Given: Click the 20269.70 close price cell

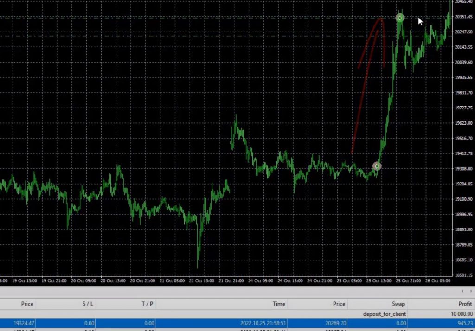Looking at the screenshot, I should [x=333, y=323].
